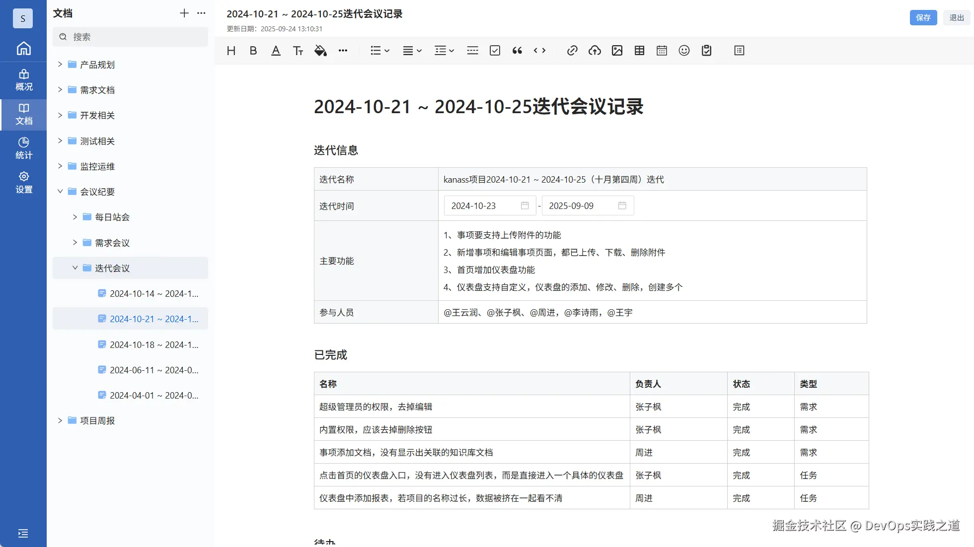Open the 统计 panel in the left sidebar
The width and height of the screenshot is (974, 547).
pos(23,147)
